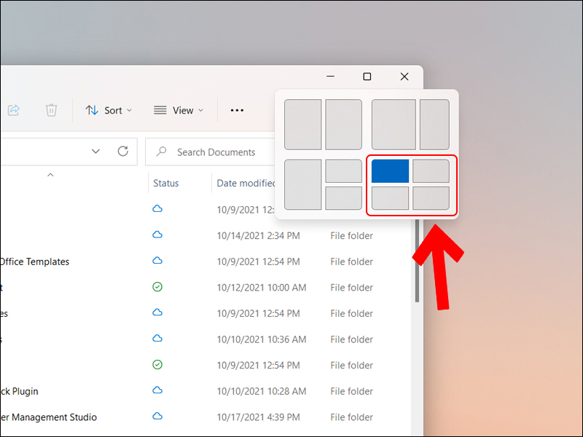The width and height of the screenshot is (583, 437).
Task: Pick bottom-right quadrant of the four-grid layout
Action: coord(431,197)
